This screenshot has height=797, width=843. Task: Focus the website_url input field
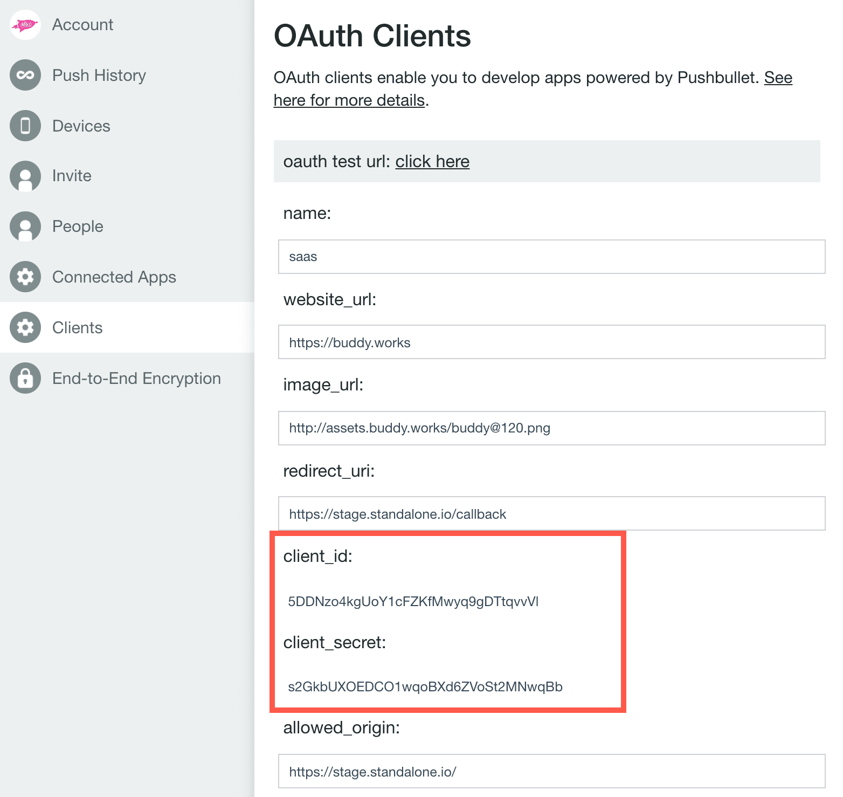[551, 342]
